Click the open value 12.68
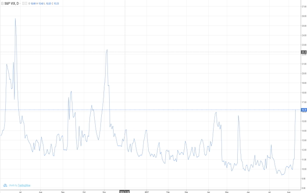Viewport: 307px width, 193px height. point(33,4)
